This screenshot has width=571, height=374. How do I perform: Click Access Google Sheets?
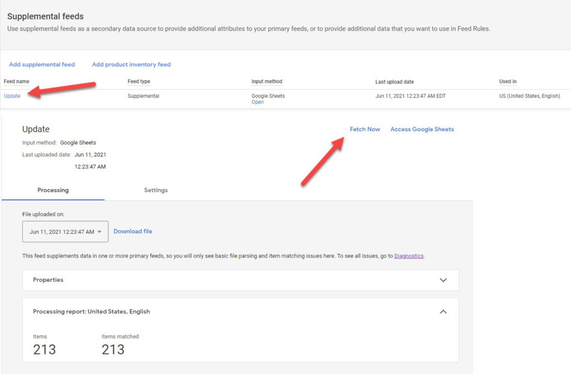pos(422,129)
